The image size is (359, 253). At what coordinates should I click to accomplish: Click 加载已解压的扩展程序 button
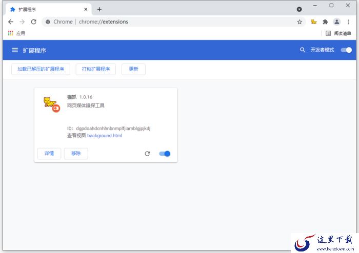click(x=41, y=69)
